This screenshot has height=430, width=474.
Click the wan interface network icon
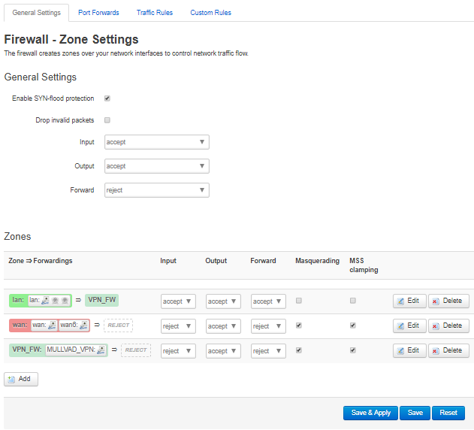click(52, 326)
